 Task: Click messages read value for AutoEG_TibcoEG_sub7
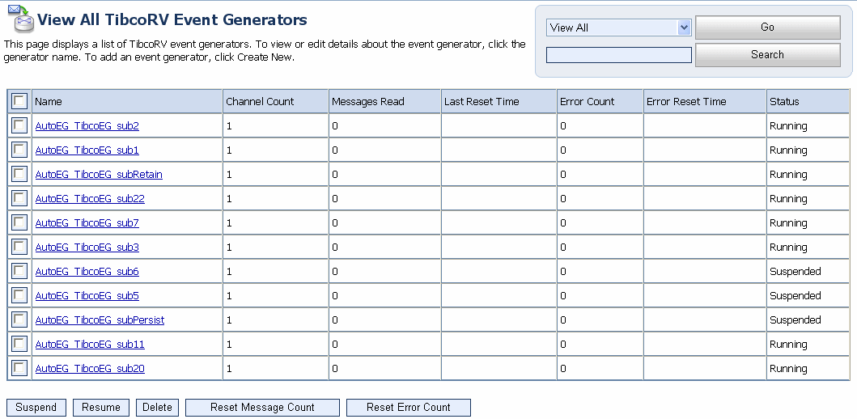click(x=335, y=223)
